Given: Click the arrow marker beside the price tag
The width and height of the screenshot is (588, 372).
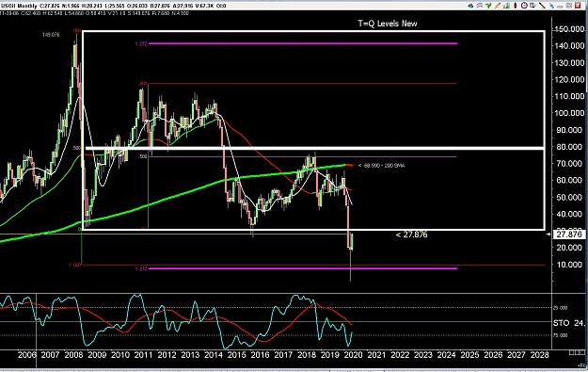Looking at the screenshot, I should (x=548, y=235).
